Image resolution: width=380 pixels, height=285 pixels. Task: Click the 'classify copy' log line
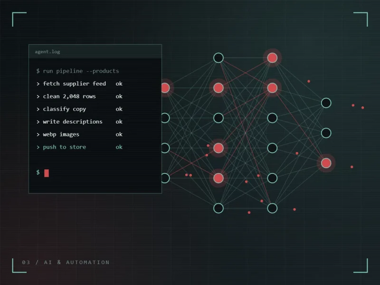79,109
